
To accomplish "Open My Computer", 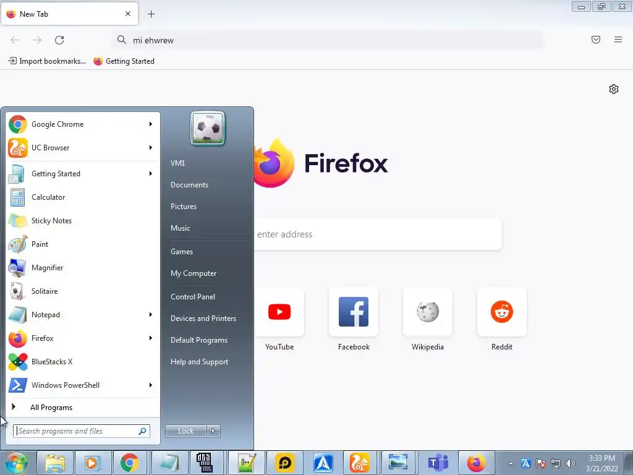I will point(193,273).
